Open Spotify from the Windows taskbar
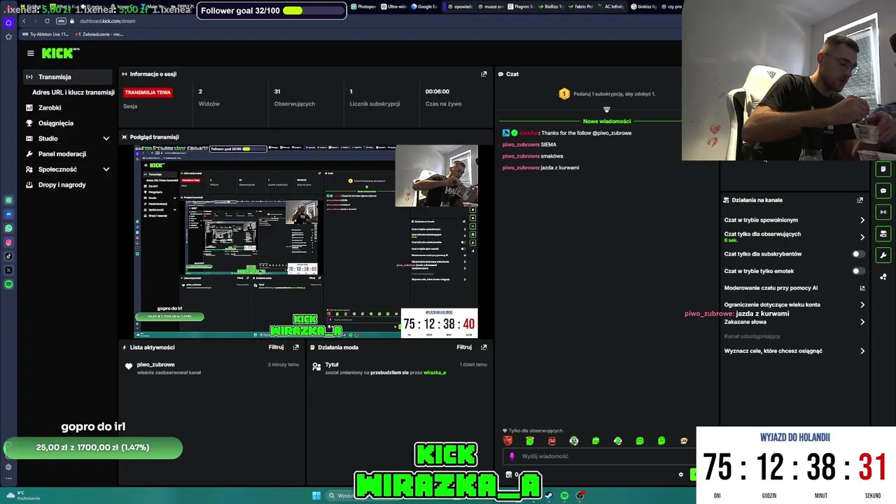The width and height of the screenshot is (896, 504). 564,496
